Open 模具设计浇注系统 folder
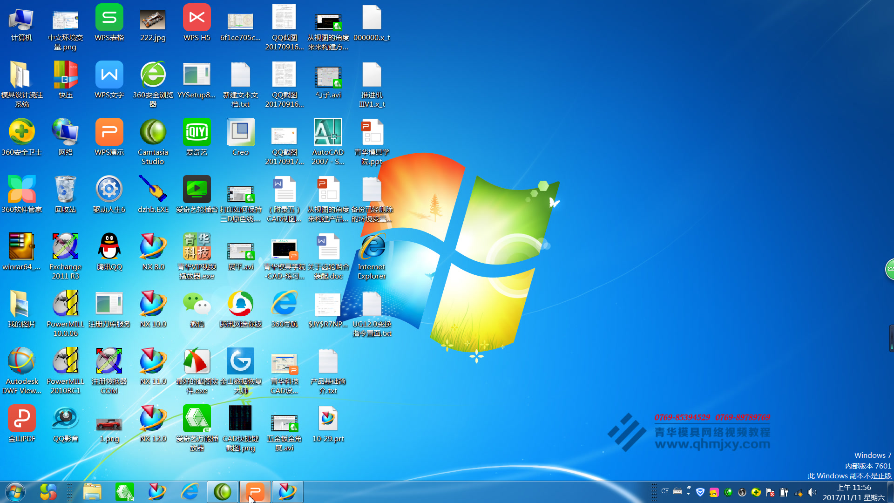The height and width of the screenshot is (503, 894). tap(21, 84)
